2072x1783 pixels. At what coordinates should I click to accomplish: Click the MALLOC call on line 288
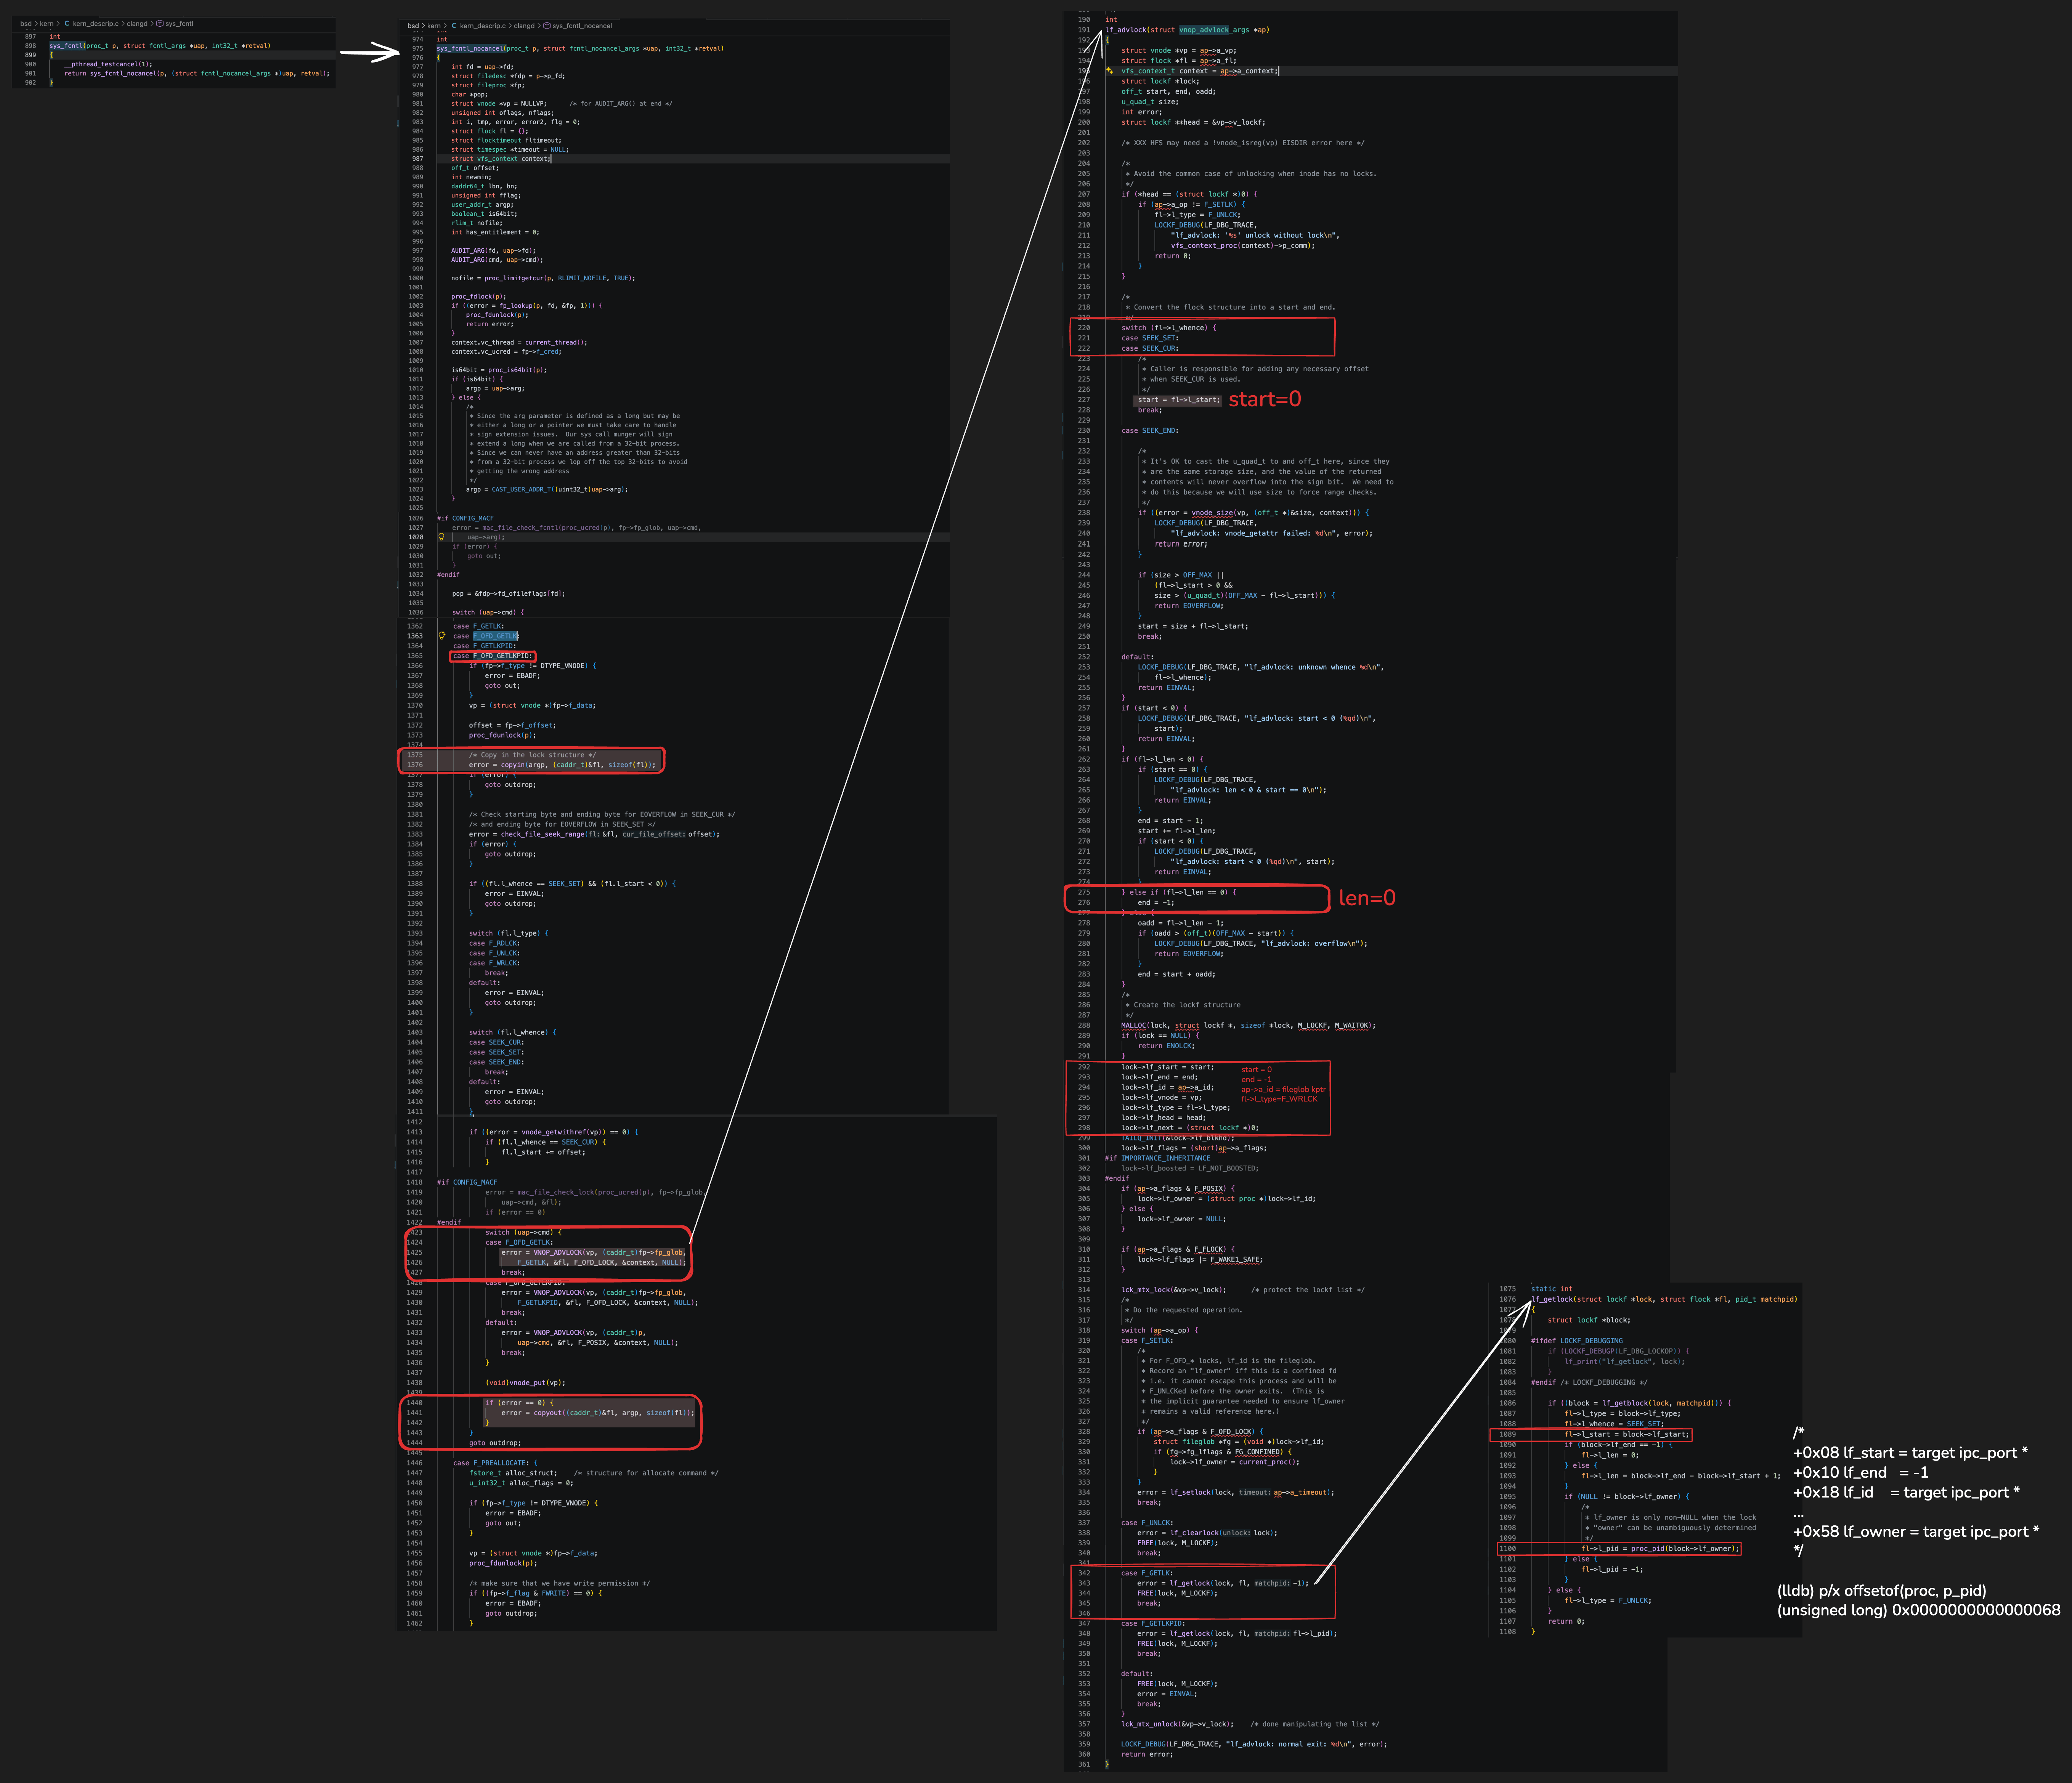pyautogui.click(x=1248, y=1025)
